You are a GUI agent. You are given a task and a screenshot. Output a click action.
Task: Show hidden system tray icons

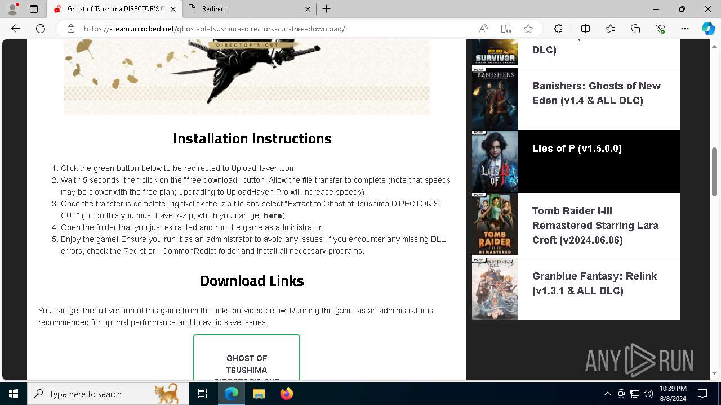607,394
